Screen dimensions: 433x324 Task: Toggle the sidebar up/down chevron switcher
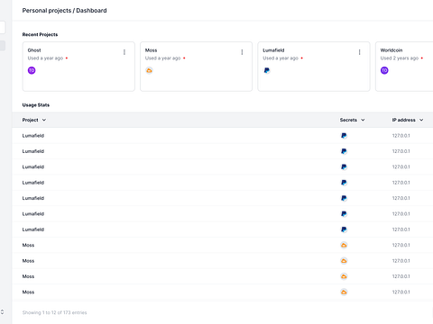2,312
